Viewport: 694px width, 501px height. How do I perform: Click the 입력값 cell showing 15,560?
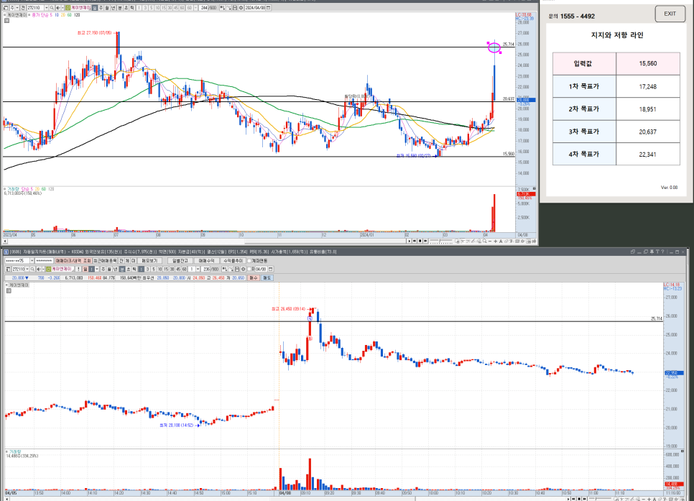pyautogui.click(x=647, y=63)
